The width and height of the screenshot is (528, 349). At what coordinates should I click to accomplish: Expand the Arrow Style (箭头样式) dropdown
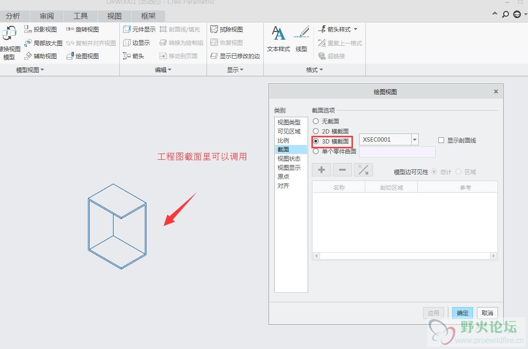[356, 29]
